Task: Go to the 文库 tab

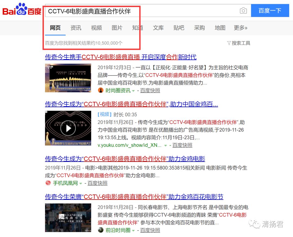Action: [x=158, y=28]
